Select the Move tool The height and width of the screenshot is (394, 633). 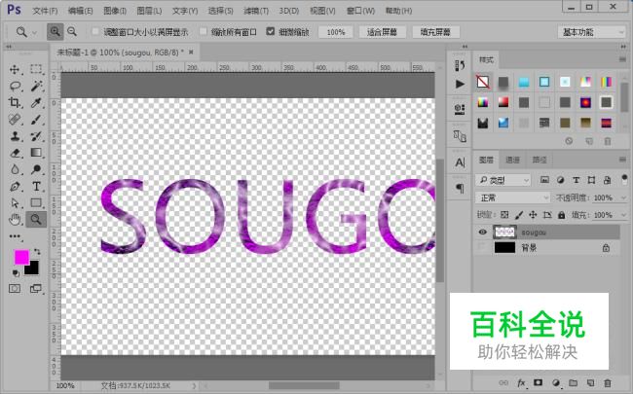(15, 69)
